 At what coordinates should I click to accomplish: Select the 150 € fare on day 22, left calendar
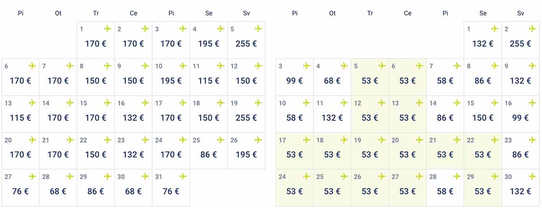pos(95,155)
